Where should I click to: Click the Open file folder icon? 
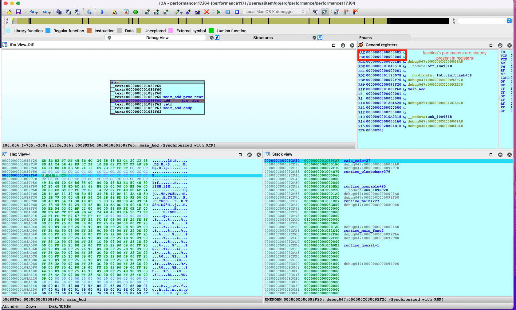click(9, 12)
